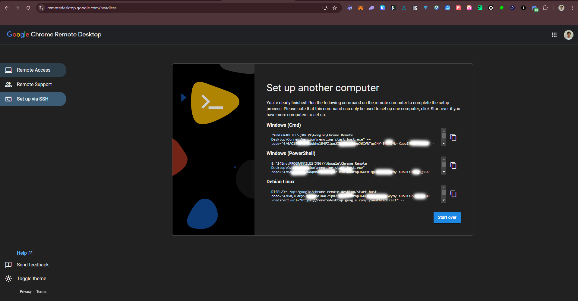This screenshot has width=578, height=301.
Task: Open the Extensions puzzle menu
Action: pyautogui.click(x=545, y=8)
